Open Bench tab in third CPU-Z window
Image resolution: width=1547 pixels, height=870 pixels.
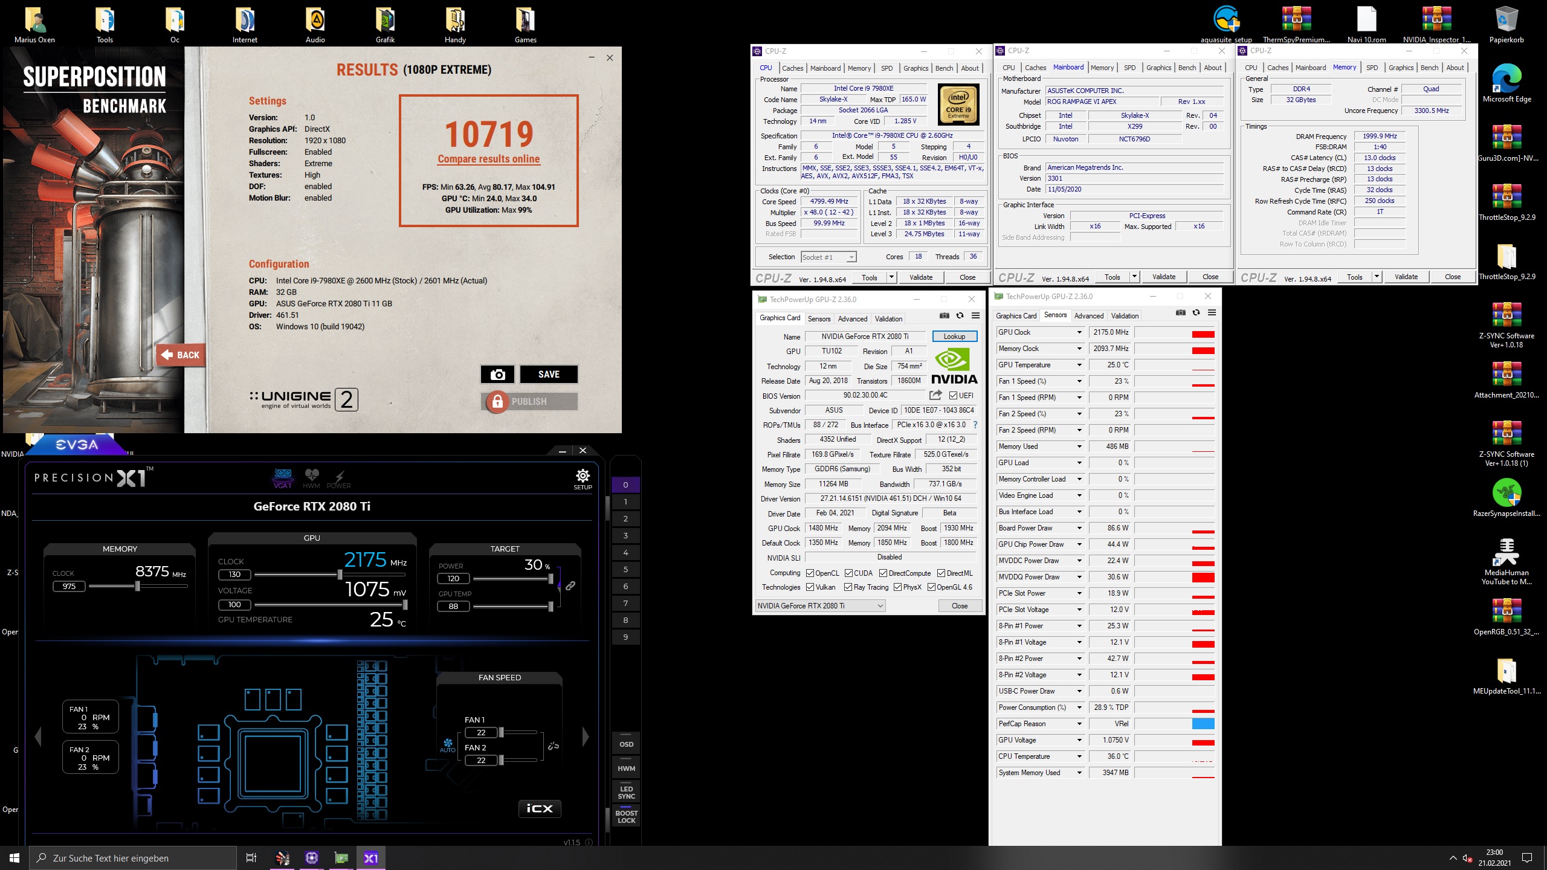tap(1429, 68)
